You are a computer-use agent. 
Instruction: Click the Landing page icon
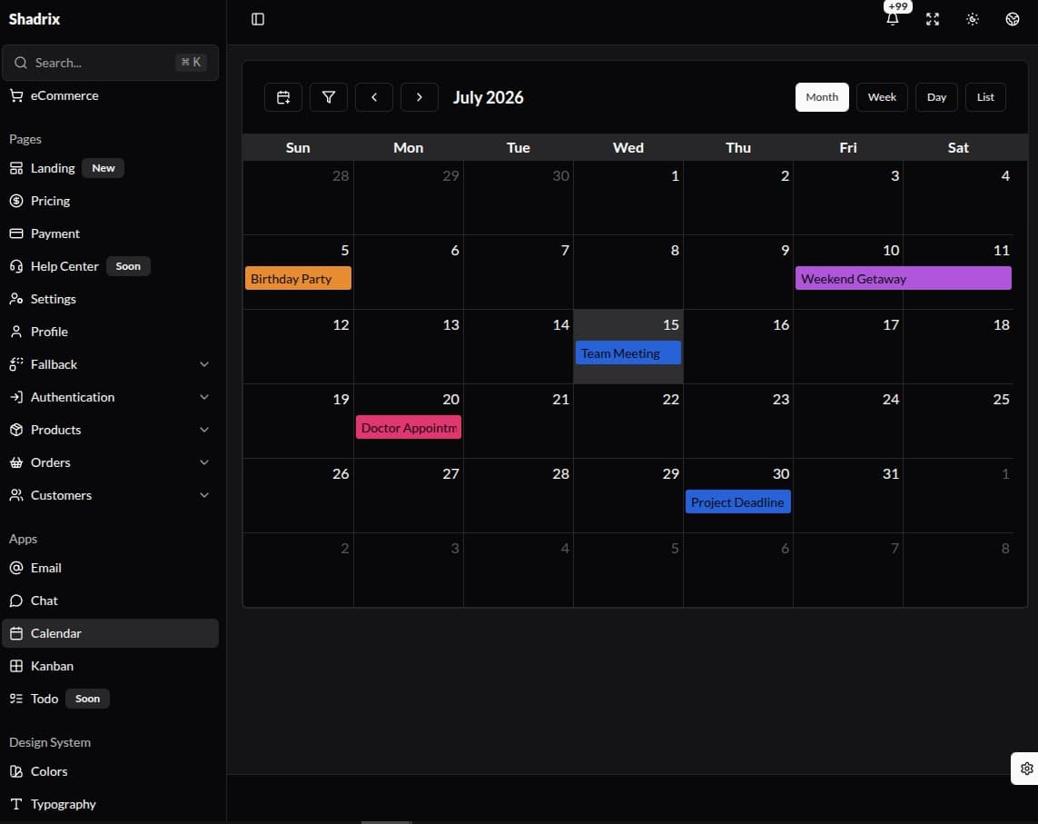coord(16,168)
